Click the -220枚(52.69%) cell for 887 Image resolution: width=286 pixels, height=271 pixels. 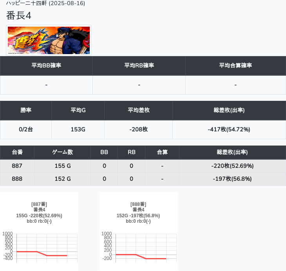(232, 166)
